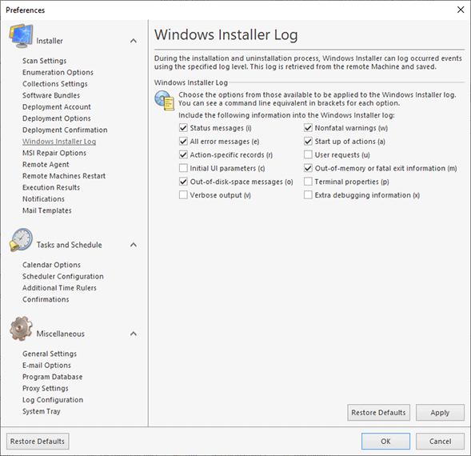Click the Tasks and Schedule clock icon
This screenshot has width=471, height=456.
tap(21, 239)
